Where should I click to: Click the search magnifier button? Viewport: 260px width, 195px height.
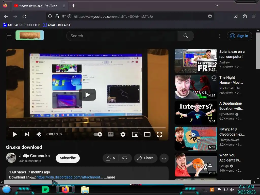[x=186, y=36]
